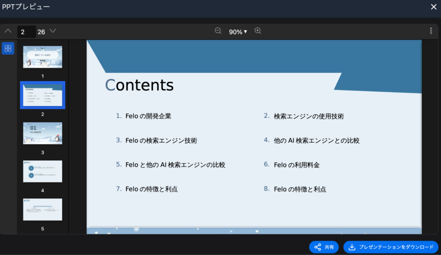Click プレゼンテーションをダウンロード button

[x=391, y=247]
